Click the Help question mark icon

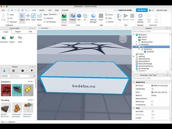click(x=150, y=10)
